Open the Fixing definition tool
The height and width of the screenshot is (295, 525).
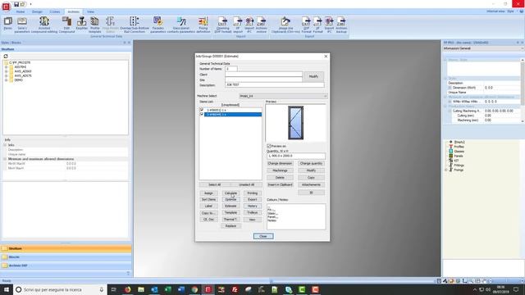203,25
